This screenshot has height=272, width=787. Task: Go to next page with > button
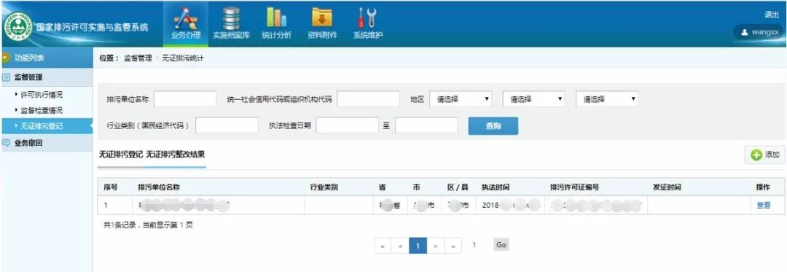[x=436, y=246]
